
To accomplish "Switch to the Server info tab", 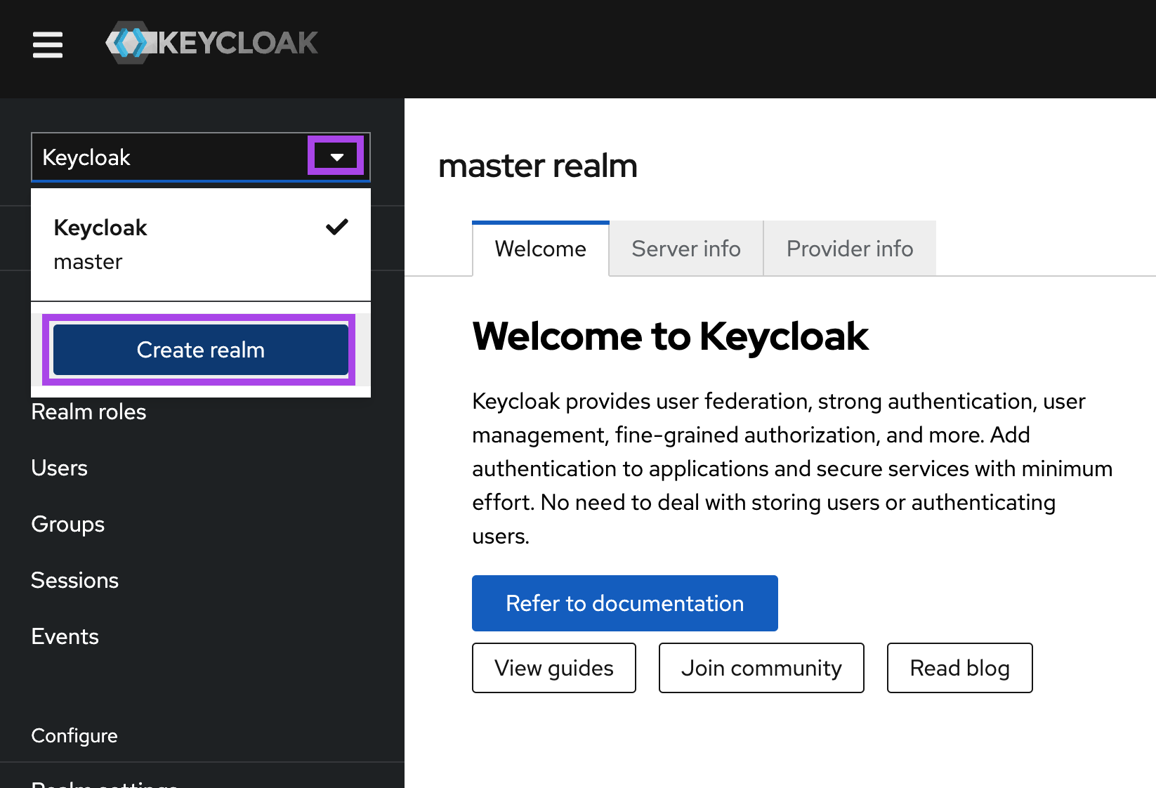I will pyautogui.click(x=686, y=249).
